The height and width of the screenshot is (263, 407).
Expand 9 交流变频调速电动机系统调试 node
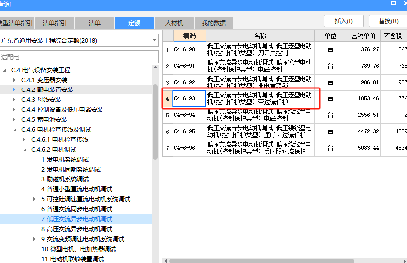34,239
